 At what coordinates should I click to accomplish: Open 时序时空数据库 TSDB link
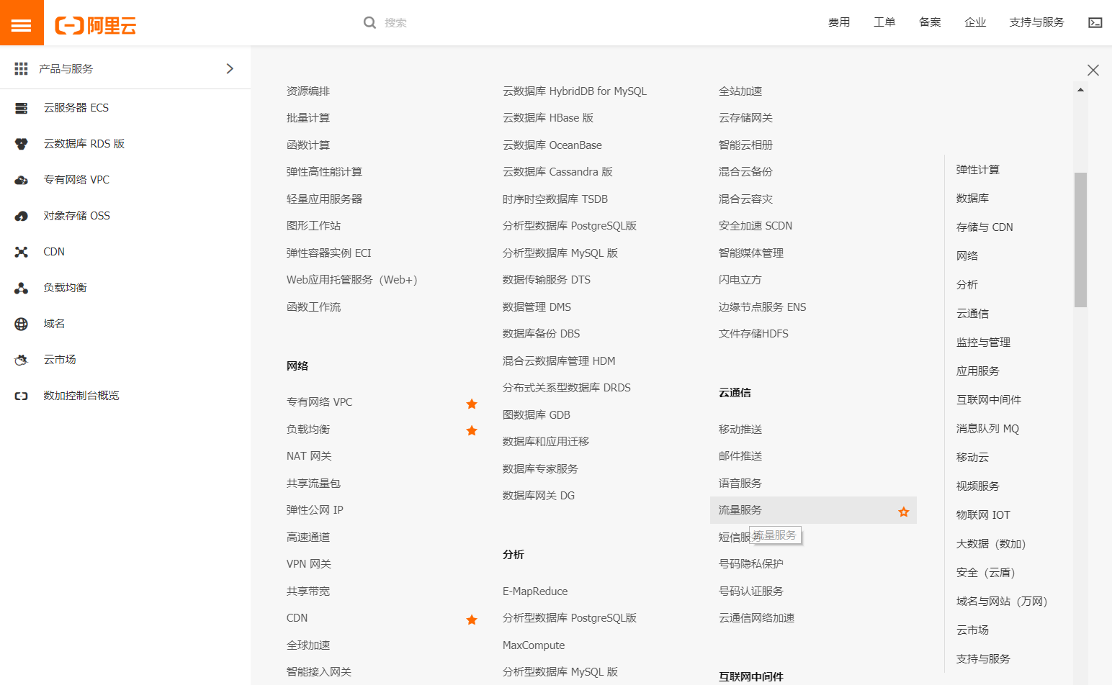(555, 199)
